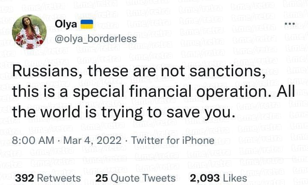
Task: Click the Quote Tweets label text
Action: (142, 178)
